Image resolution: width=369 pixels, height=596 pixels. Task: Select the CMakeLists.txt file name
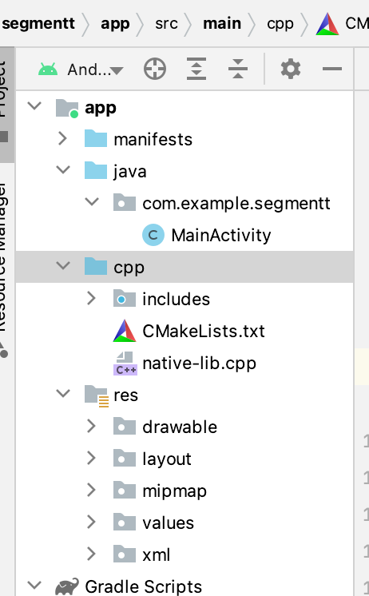[204, 331]
